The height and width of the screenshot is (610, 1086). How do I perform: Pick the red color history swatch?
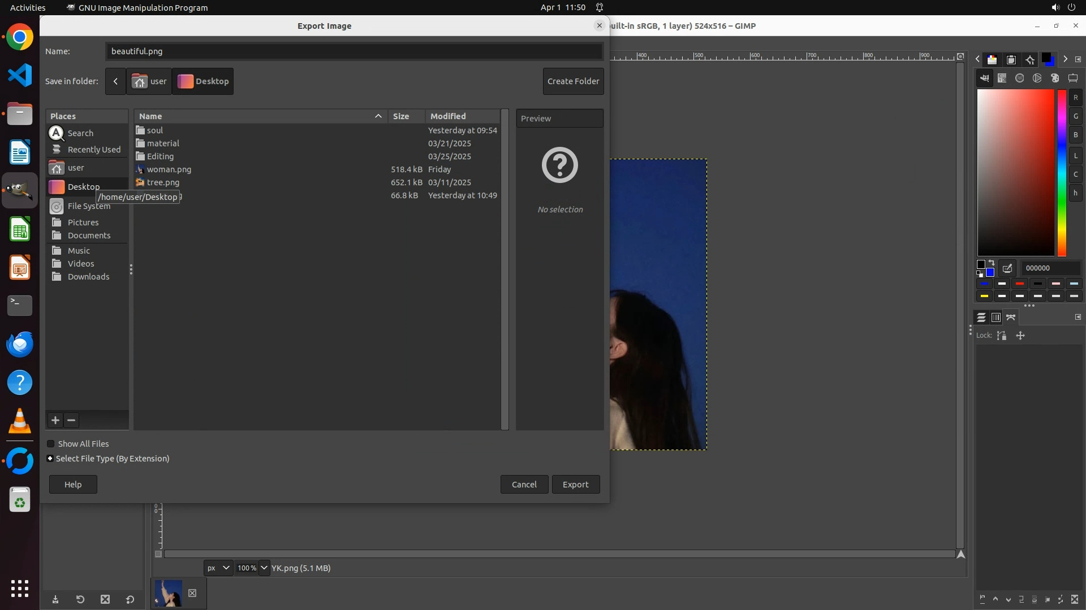(x=1020, y=284)
